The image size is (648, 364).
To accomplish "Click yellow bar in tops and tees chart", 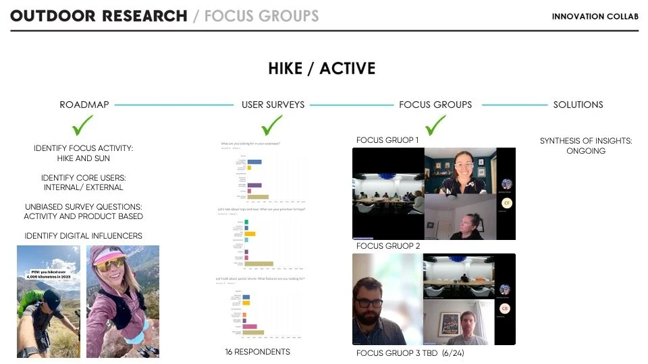I will coord(250,234).
